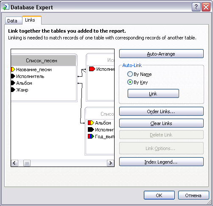Click the horizontal scrollbar right arrow
This screenshot has width=213, height=206.
110,163
